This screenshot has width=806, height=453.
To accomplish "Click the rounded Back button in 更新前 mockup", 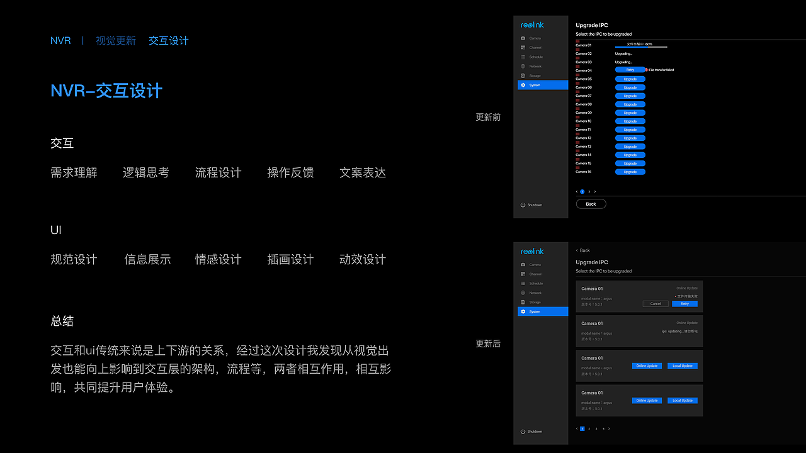I will pos(591,204).
